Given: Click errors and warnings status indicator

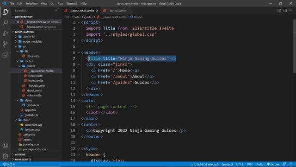Looking at the screenshot, I should pyautogui.click(x=9, y=164).
